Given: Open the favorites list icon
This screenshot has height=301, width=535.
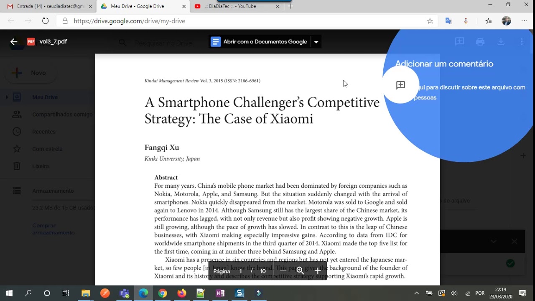Looking at the screenshot, I should (x=488, y=21).
